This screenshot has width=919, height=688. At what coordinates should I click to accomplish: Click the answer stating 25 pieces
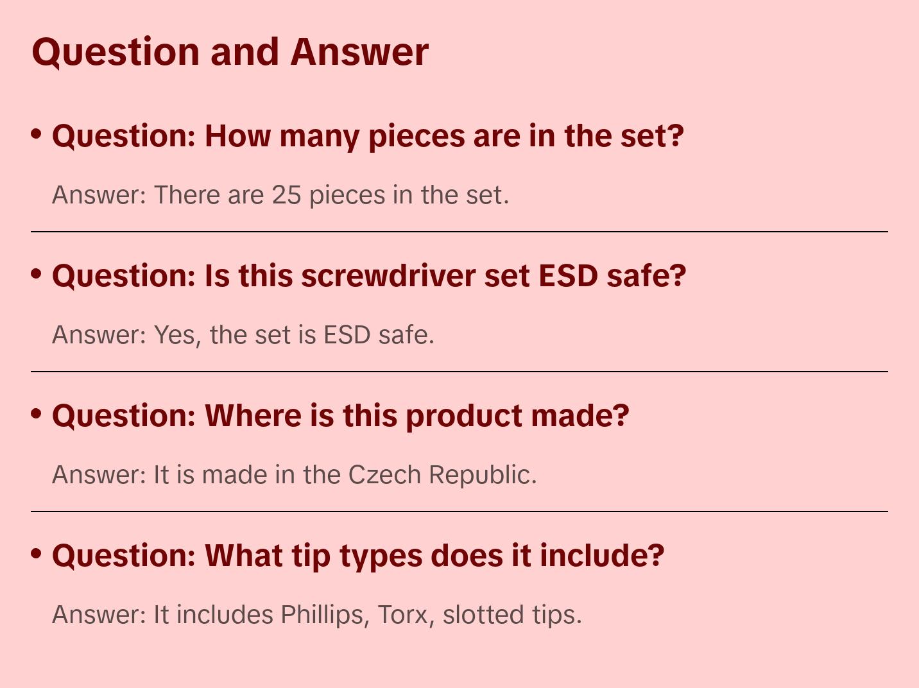click(x=280, y=195)
